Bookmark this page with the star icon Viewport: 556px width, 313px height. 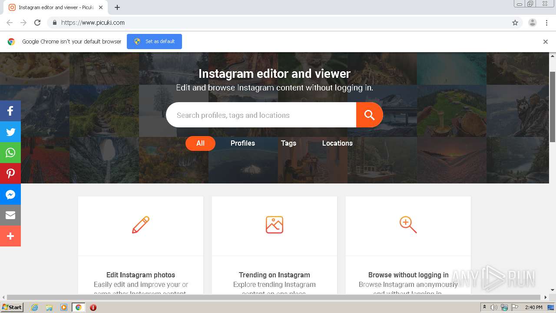[x=515, y=23]
